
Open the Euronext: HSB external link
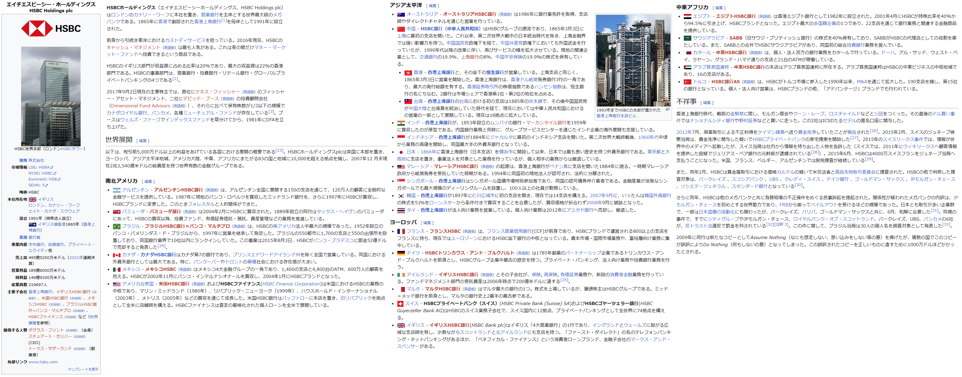tap(44, 180)
